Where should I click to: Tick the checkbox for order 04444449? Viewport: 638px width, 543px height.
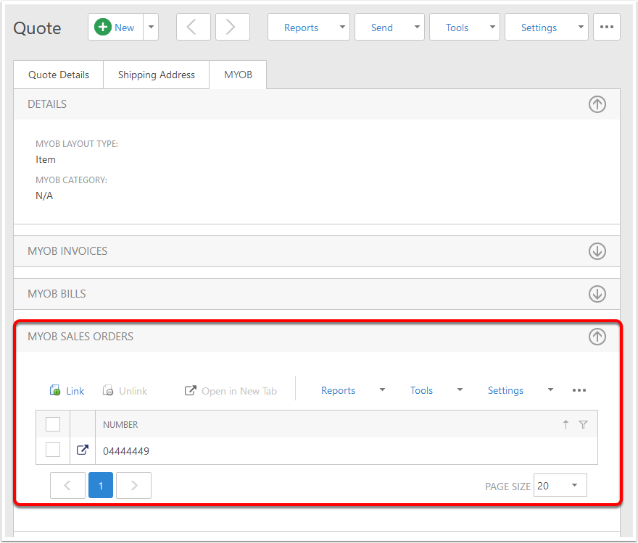53,450
